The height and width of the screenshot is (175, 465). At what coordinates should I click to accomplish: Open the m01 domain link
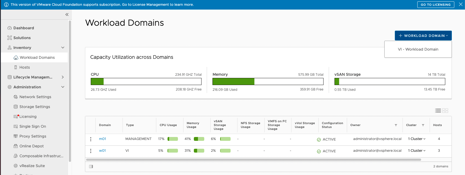pyautogui.click(x=102, y=139)
